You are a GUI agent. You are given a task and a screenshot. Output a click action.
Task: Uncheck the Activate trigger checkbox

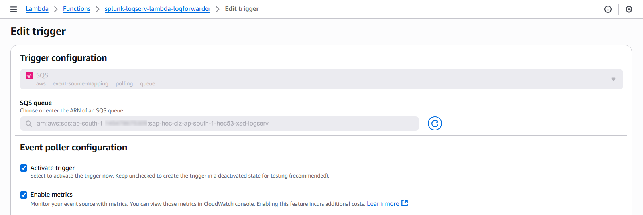[24, 168]
